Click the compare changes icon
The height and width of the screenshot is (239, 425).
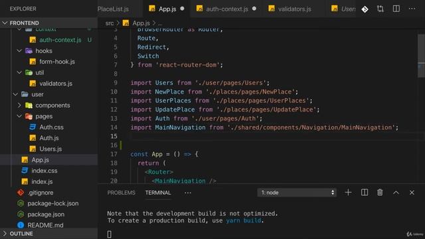(x=381, y=9)
